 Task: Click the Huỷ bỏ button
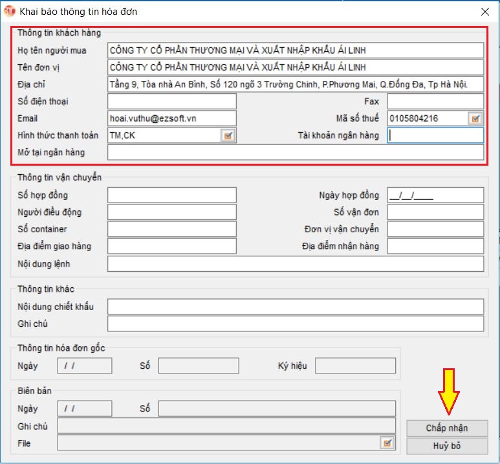(447, 446)
